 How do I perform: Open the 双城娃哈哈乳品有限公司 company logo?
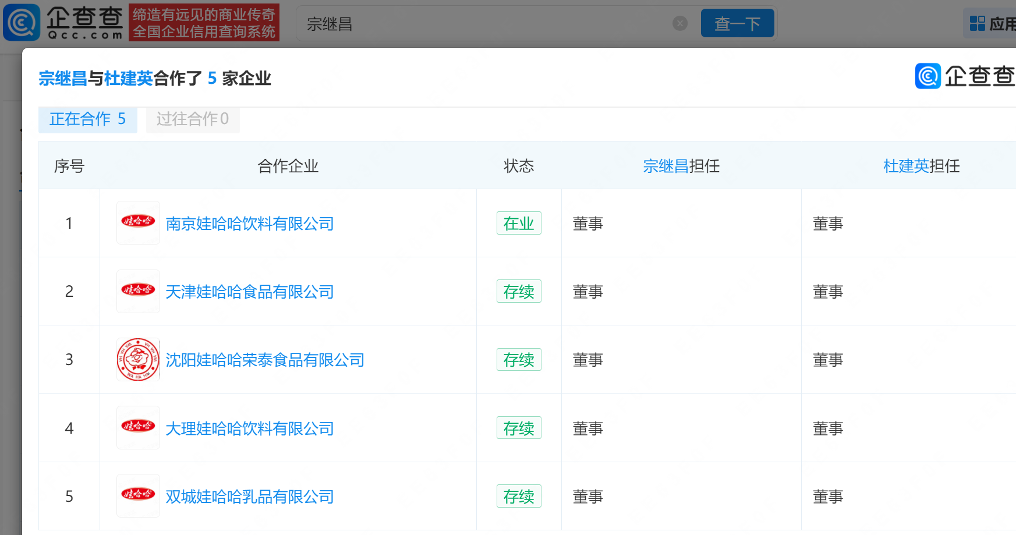138,495
